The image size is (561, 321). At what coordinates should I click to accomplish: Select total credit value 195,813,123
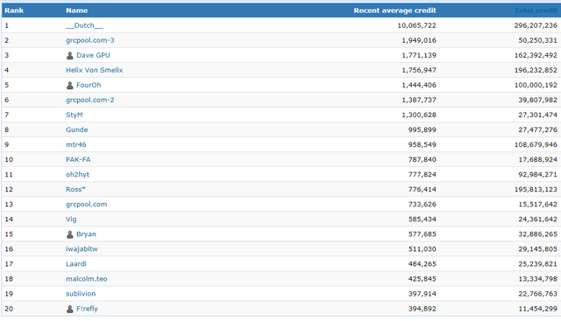click(x=536, y=190)
